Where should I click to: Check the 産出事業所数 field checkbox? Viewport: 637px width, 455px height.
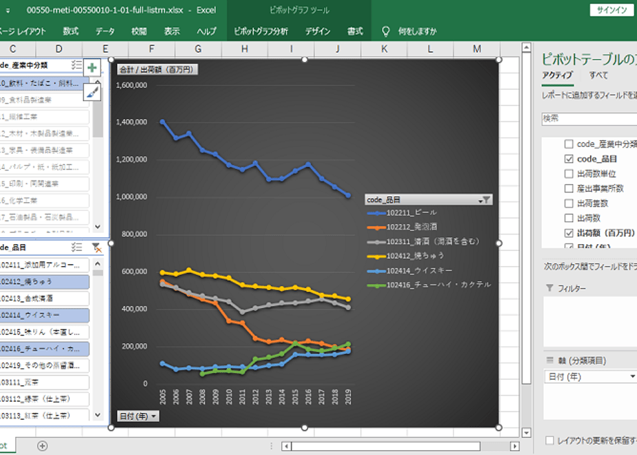[x=569, y=188]
